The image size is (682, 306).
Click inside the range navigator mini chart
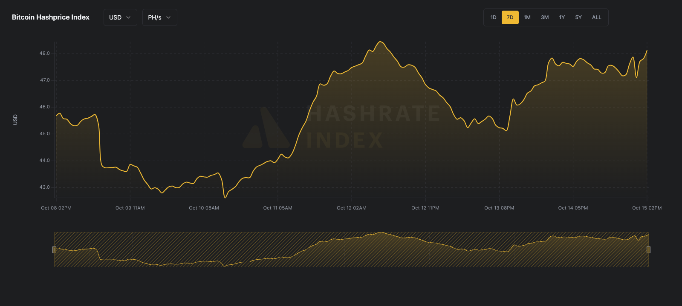(351, 249)
